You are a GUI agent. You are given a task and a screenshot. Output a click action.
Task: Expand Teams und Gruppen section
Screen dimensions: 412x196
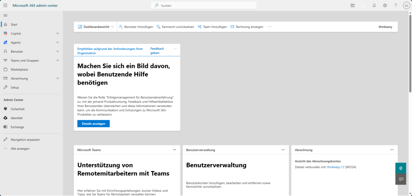coord(58,60)
